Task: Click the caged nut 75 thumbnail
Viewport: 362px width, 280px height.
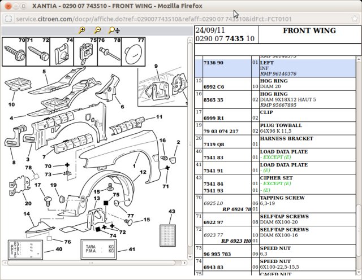Action: [x=85, y=52]
